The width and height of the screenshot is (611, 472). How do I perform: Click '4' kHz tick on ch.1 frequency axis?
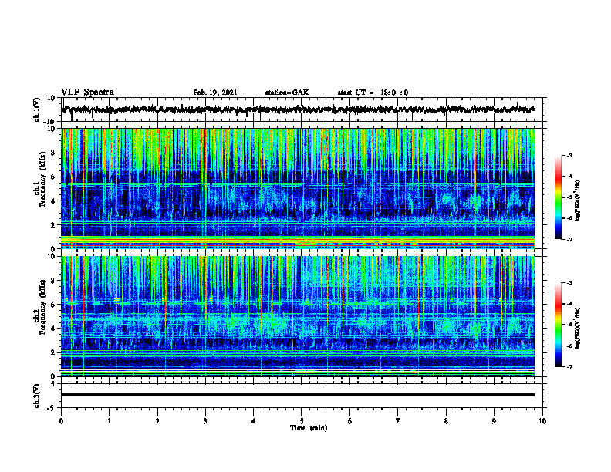[x=54, y=201]
